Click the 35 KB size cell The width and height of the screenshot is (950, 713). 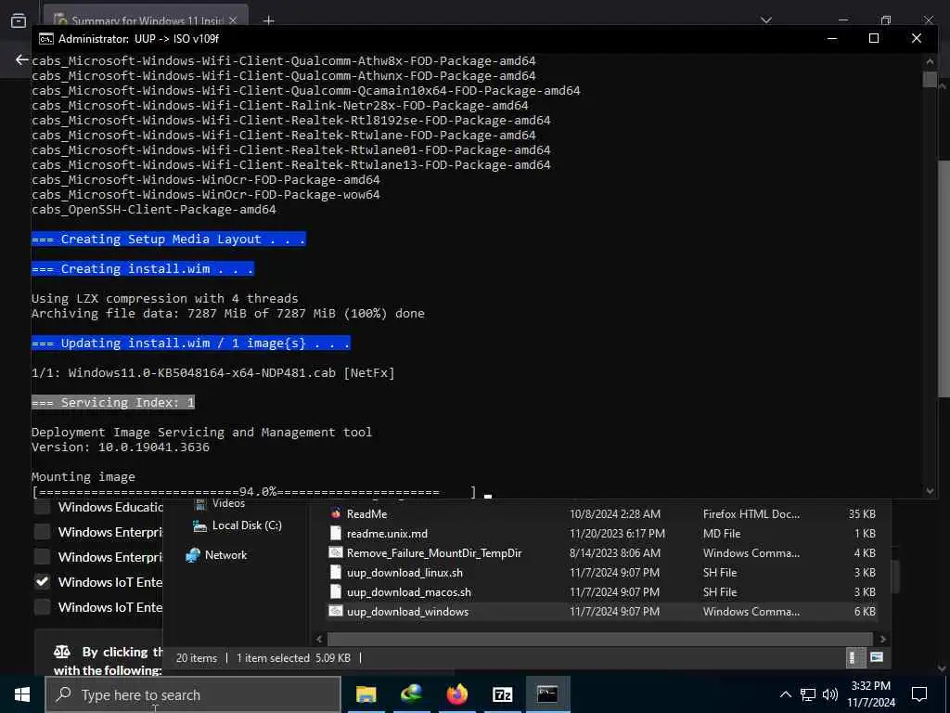(x=862, y=514)
